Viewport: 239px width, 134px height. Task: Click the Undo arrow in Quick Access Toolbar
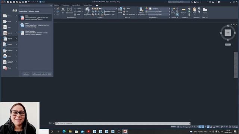tap(29, 2)
